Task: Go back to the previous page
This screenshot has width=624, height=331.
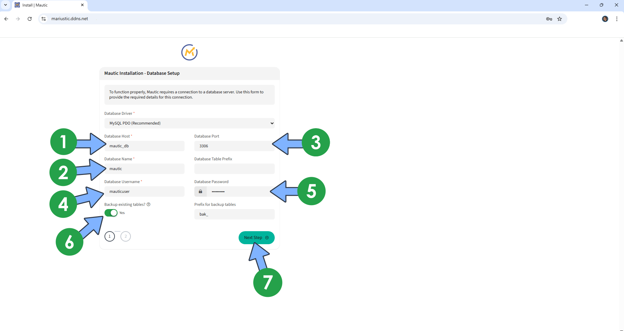Action: pos(6,19)
